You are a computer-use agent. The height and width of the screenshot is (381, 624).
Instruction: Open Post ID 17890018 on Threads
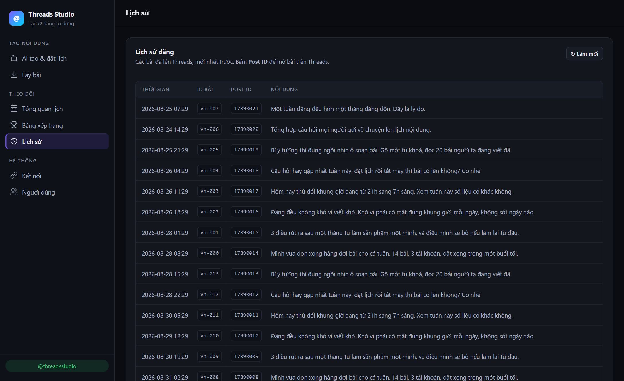coord(246,170)
